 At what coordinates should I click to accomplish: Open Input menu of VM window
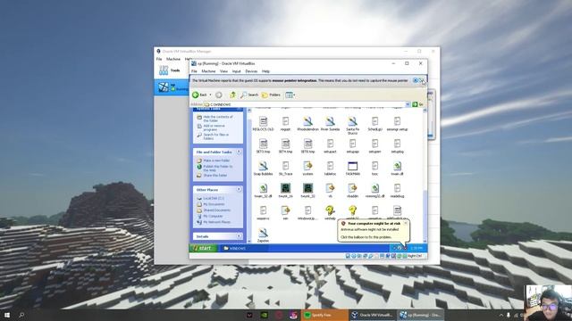pos(236,71)
